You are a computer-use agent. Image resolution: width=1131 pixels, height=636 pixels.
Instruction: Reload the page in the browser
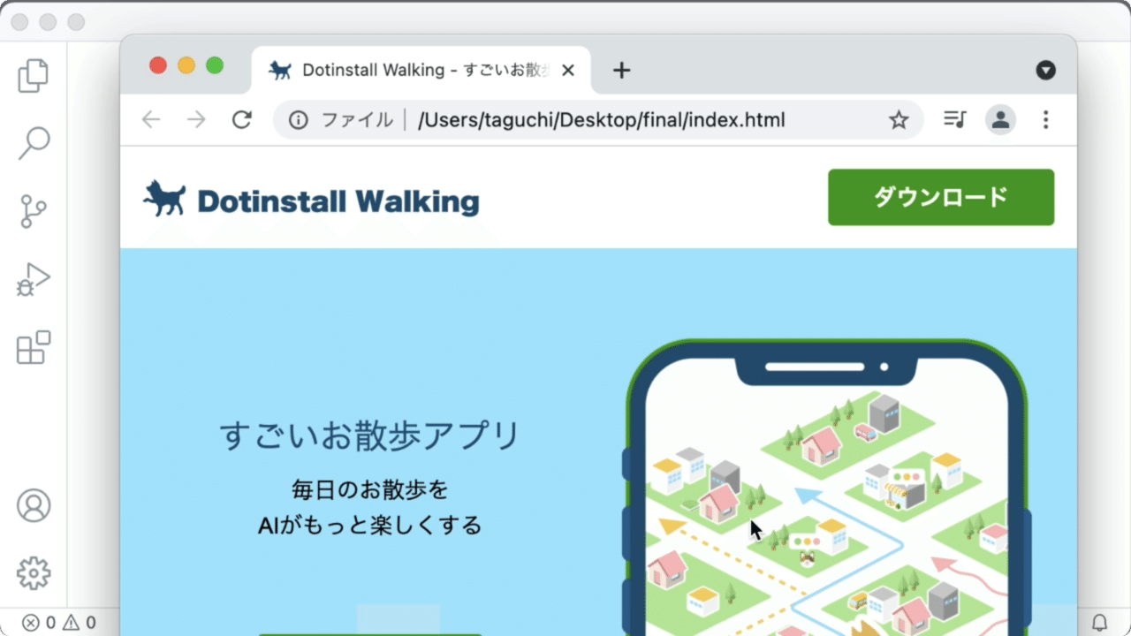242,120
